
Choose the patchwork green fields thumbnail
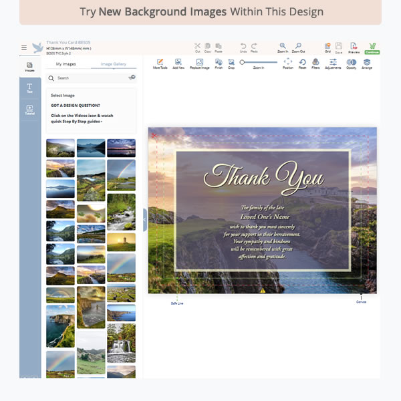121,293
